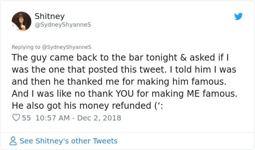Click the line 'and then he thanked me'
Viewport: 255px width, 150px height.
tap(119, 82)
